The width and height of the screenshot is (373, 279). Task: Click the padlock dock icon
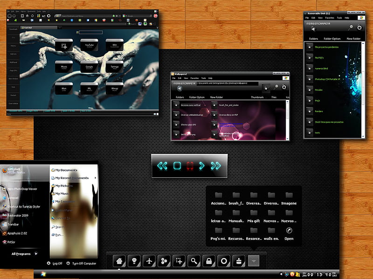[209, 261]
